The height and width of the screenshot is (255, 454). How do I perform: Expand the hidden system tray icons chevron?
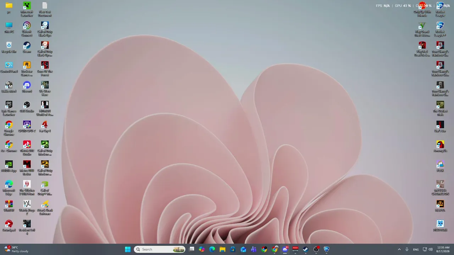(x=399, y=249)
